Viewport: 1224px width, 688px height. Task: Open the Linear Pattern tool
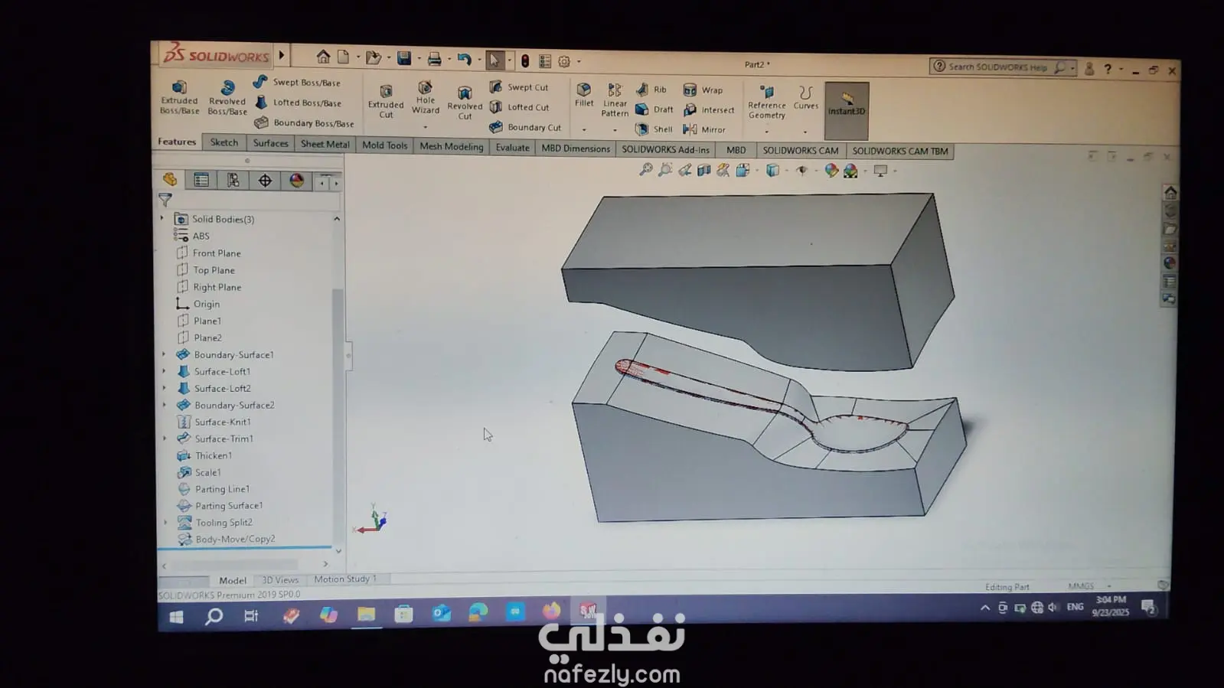[x=615, y=100]
